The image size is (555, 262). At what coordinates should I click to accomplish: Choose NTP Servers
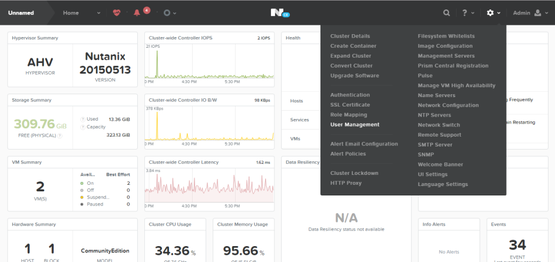coord(434,115)
